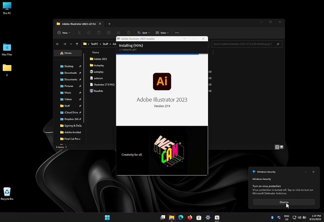Select the 'Autoplay' folder in file list
The width and height of the screenshot is (324, 222).
99,65
